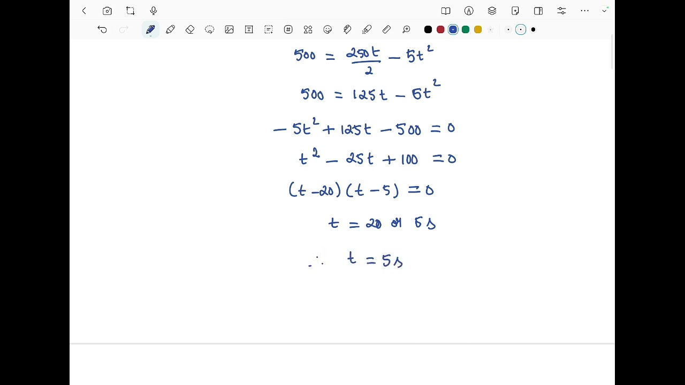This screenshot has width=685, height=385.
Task: Click the handwritten '(t-20)(t-5) = 0' line
Action: tap(361, 190)
